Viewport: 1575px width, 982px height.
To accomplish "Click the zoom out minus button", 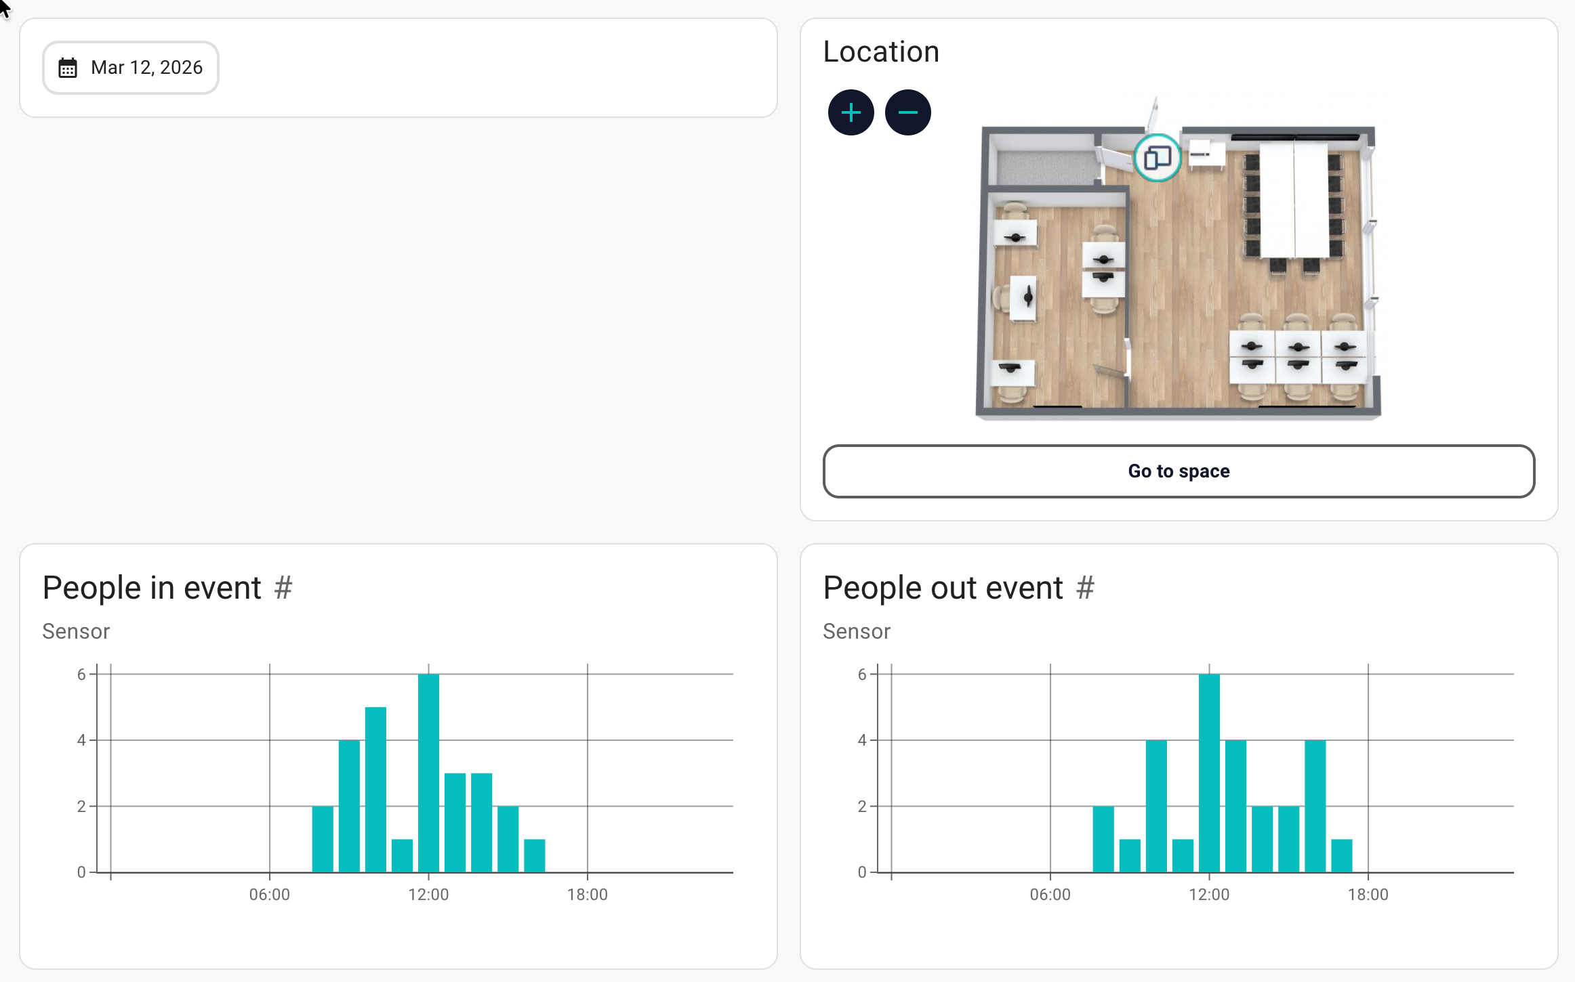I will click(907, 112).
